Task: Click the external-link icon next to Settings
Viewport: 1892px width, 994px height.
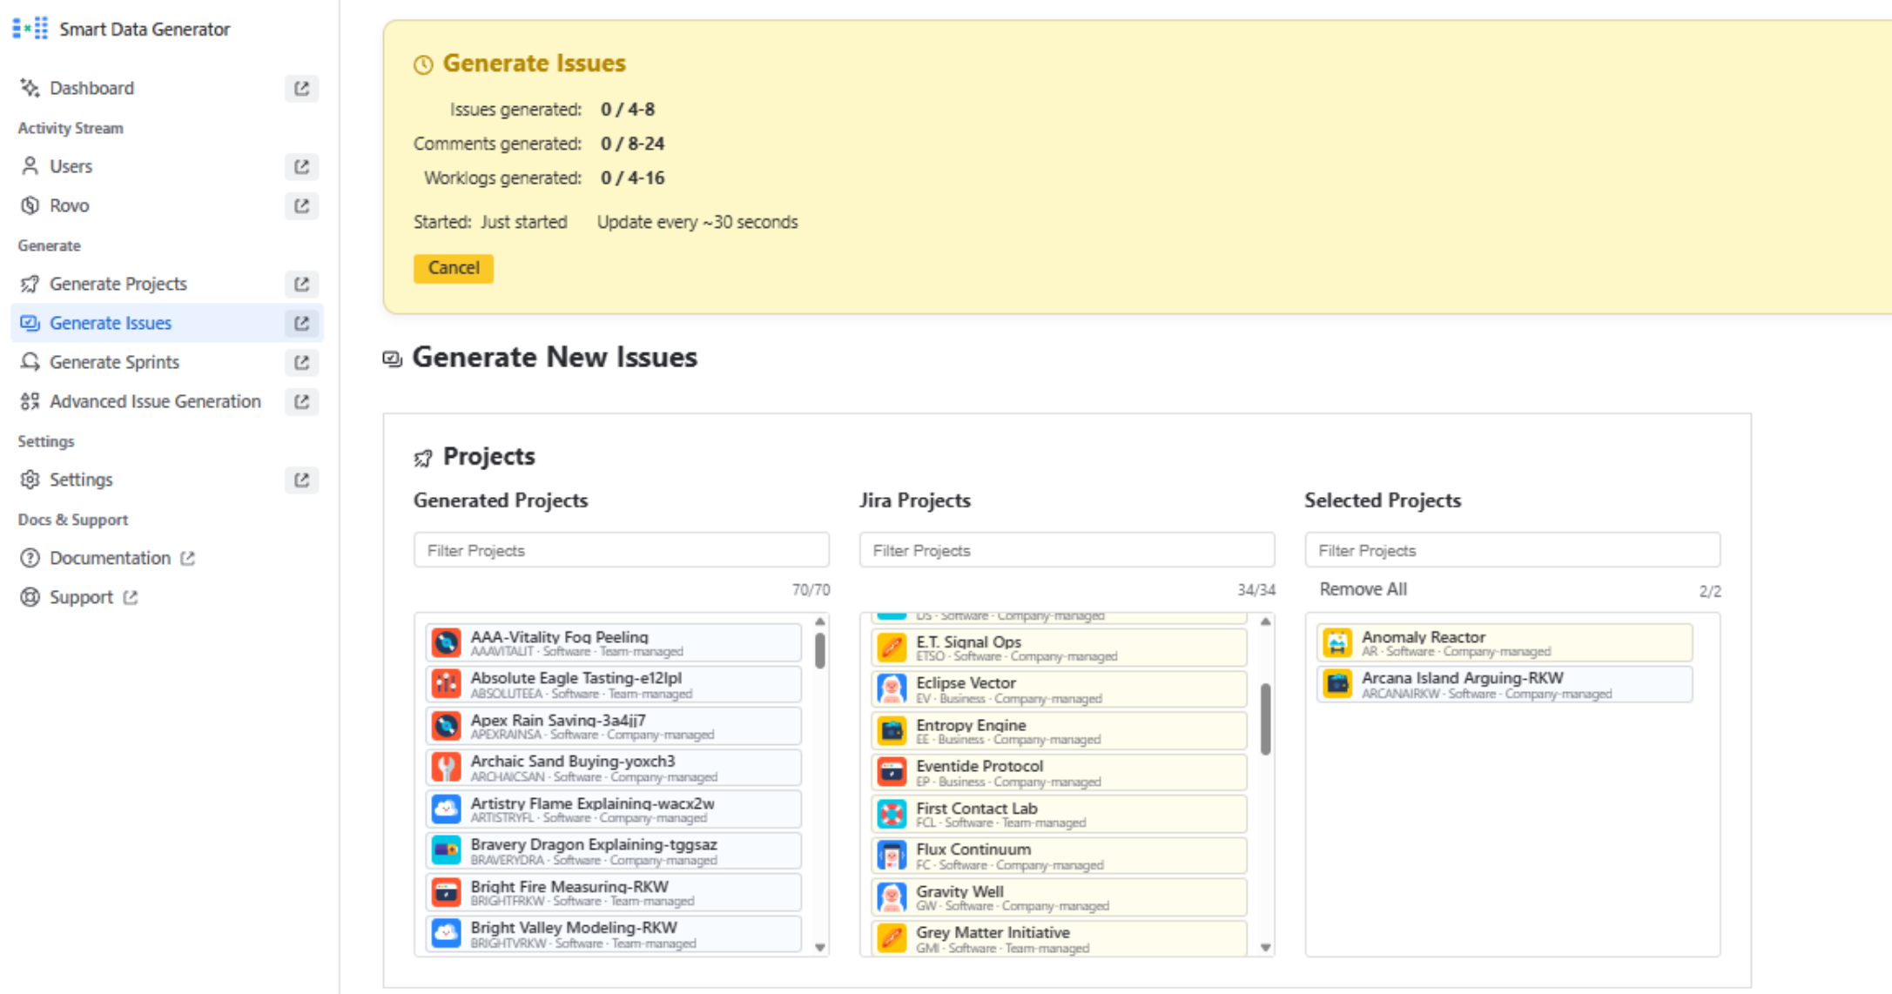Action: (x=301, y=480)
